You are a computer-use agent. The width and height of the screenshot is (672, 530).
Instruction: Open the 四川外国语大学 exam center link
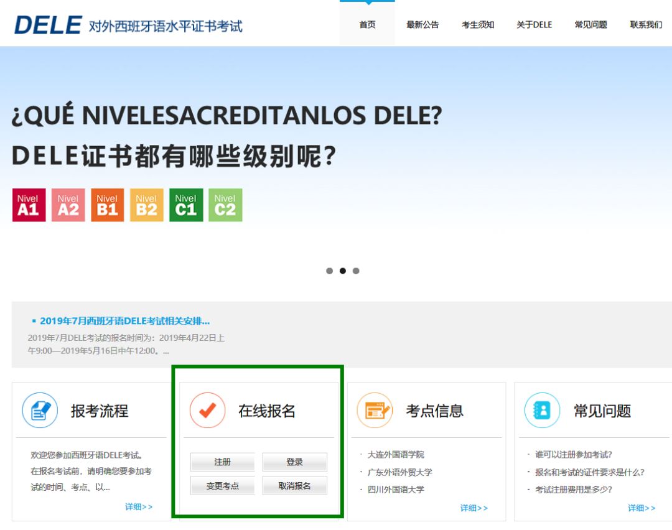396,490
